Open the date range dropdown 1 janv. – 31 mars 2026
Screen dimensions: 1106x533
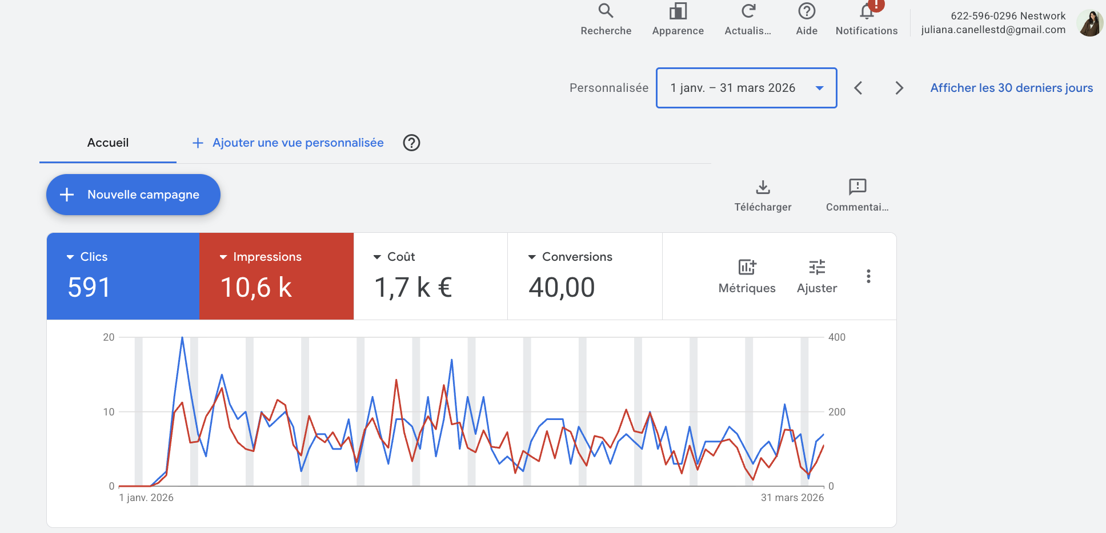pyautogui.click(x=747, y=88)
